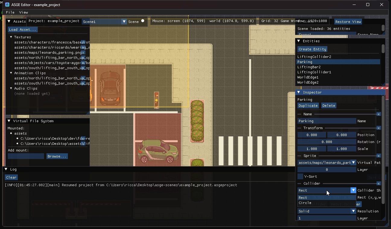Select the LiftingBar2 entity

tap(339, 67)
